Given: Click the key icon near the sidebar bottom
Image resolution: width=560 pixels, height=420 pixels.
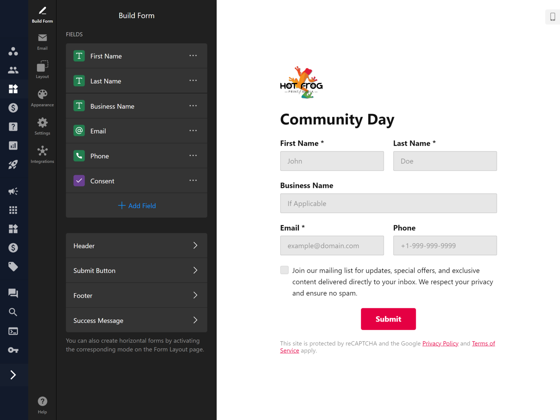Looking at the screenshot, I should pyautogui.click(x=13, y=350).
